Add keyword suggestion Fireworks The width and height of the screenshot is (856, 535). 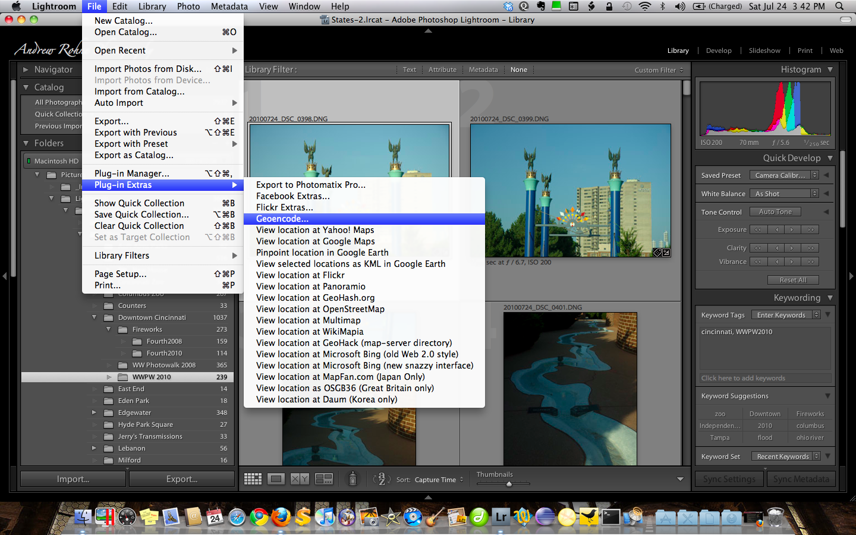(810, 414)
